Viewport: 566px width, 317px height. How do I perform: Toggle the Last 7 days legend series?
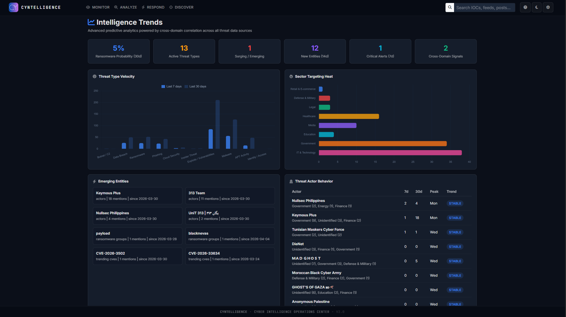point(171,87)
